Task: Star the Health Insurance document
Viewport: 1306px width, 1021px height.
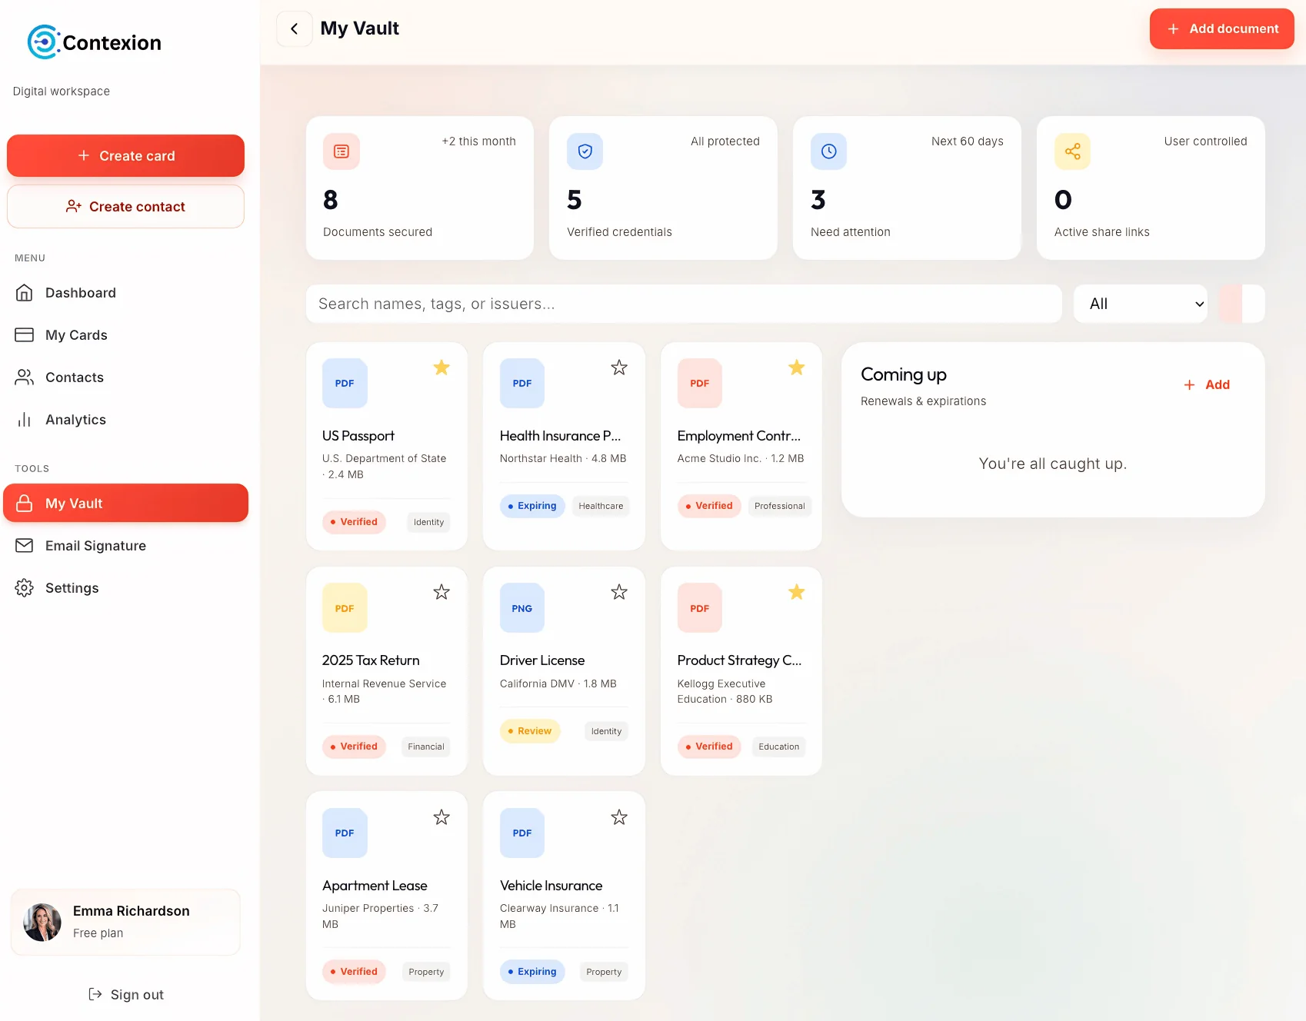Action: pos(619,367)
